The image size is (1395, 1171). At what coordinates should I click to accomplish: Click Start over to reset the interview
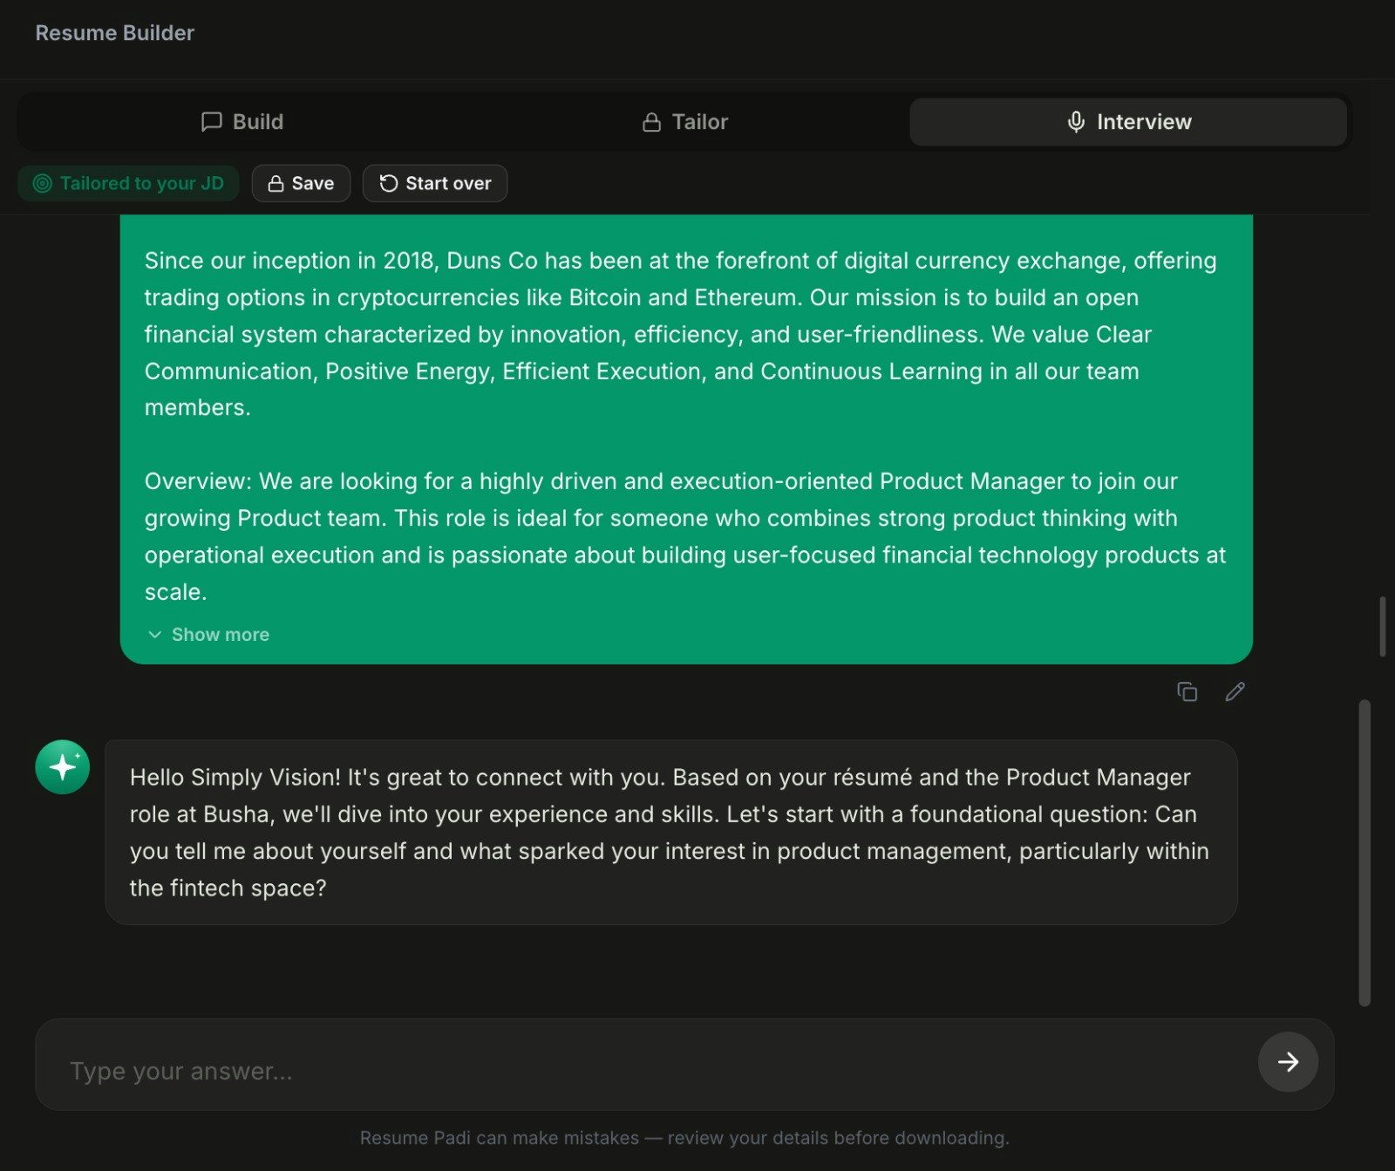pyautogui.click(x=435, y=183)
